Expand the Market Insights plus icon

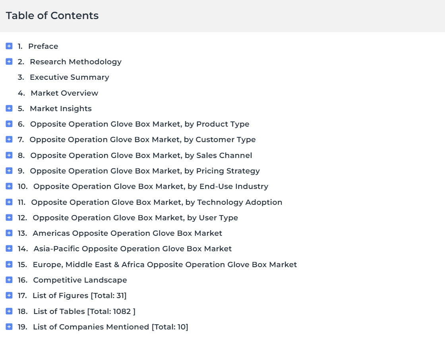point(9,108)
